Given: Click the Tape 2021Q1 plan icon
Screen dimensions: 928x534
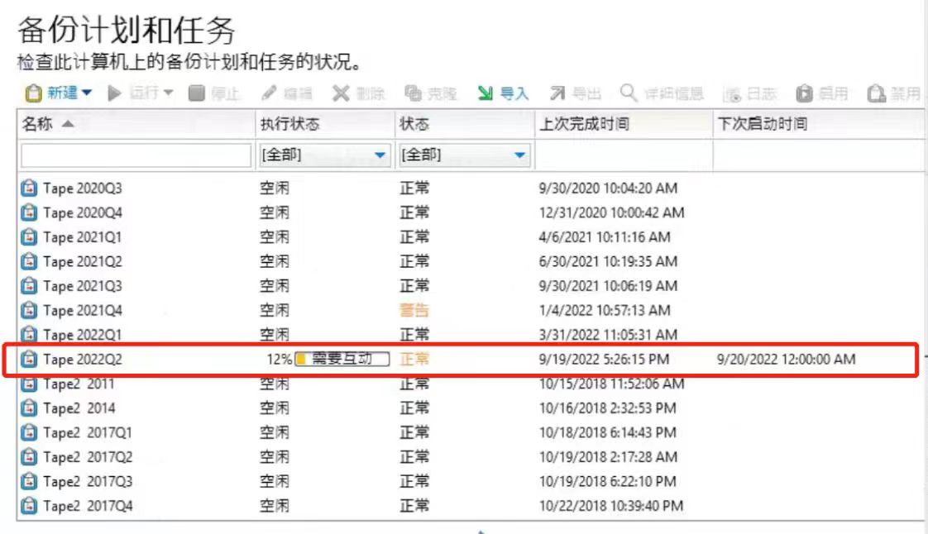Looking at the screenshot, I should 29,237.
